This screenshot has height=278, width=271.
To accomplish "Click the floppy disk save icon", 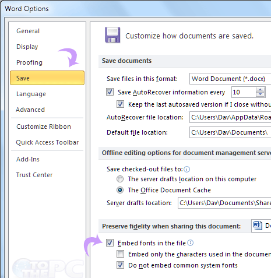I will tap(112, 35).
